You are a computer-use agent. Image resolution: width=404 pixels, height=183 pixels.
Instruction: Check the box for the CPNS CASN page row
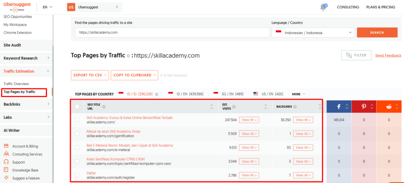[77, 161]
